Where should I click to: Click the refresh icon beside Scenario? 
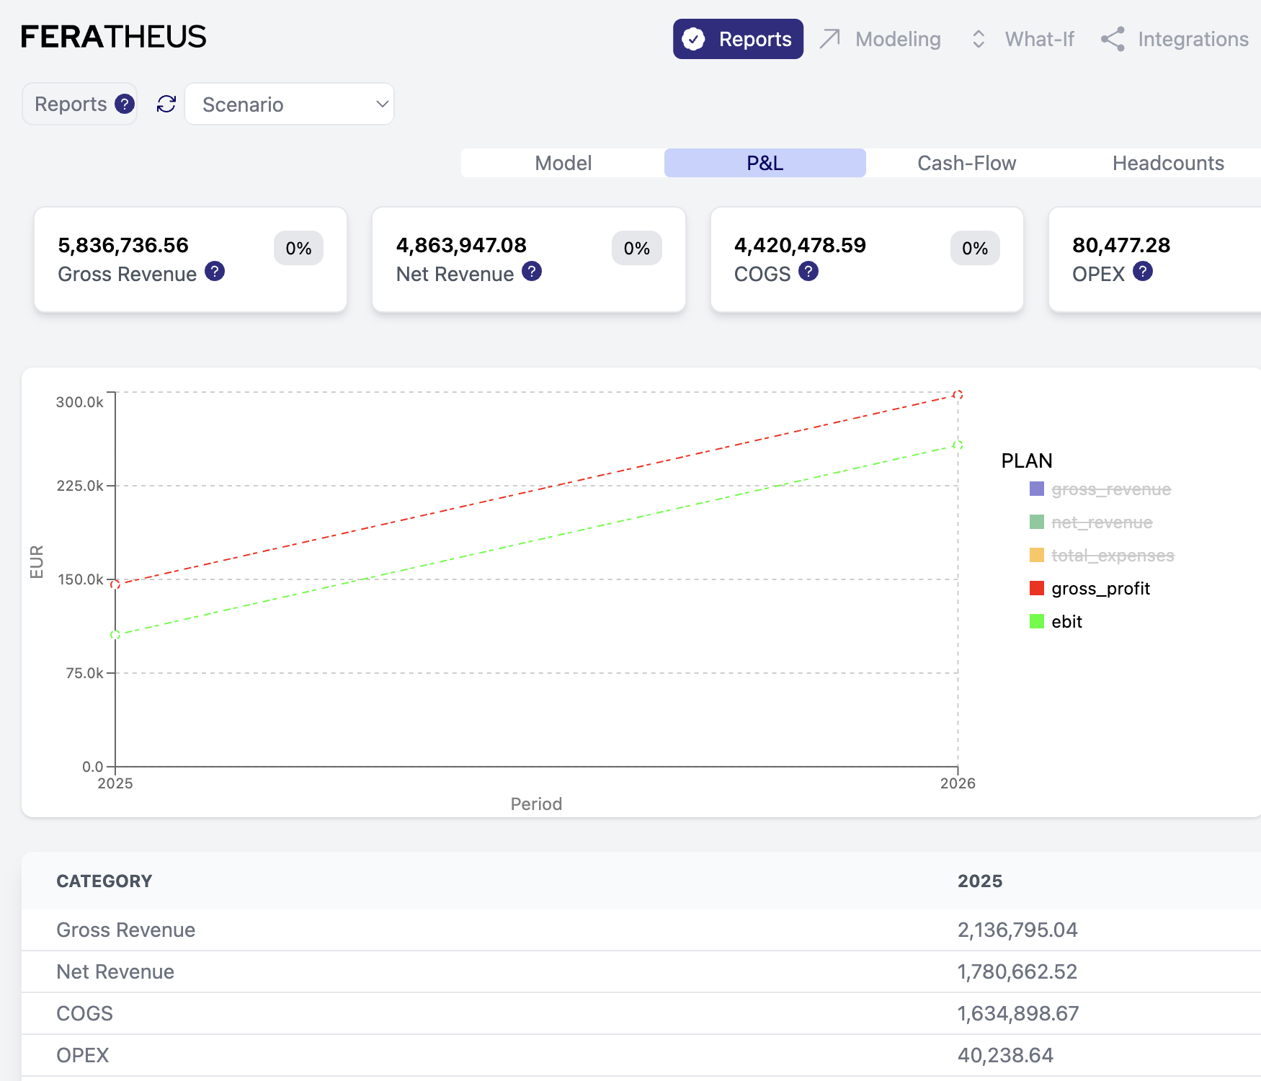pyautogui.click(x=166, y=104)
